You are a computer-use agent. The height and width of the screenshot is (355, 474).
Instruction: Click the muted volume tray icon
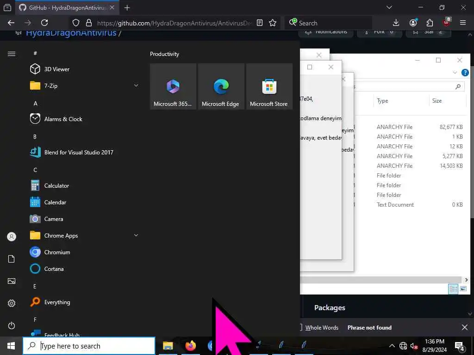(414, 346)
